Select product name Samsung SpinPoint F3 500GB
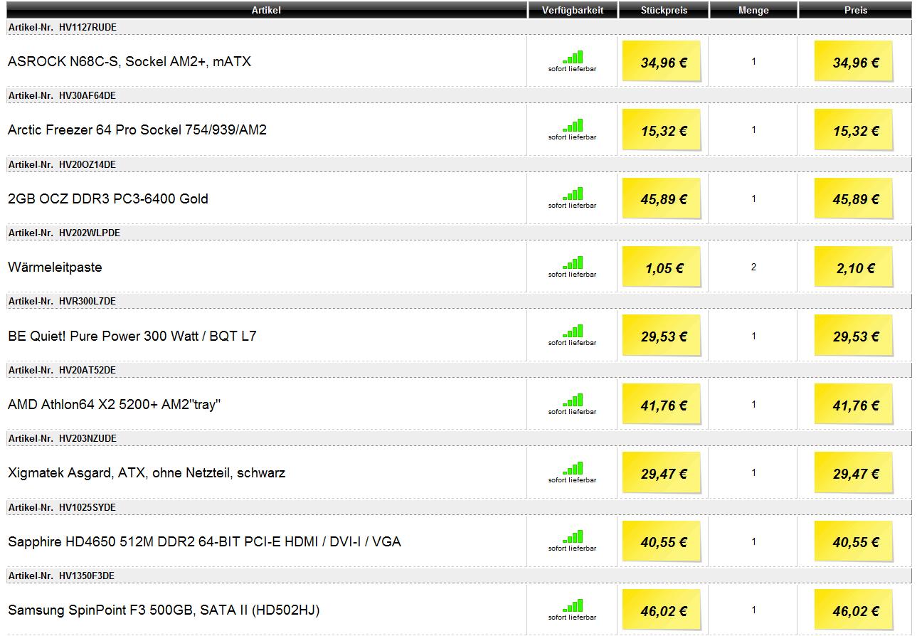The height and width of the screenshot is (636, 917). [164, 610]
